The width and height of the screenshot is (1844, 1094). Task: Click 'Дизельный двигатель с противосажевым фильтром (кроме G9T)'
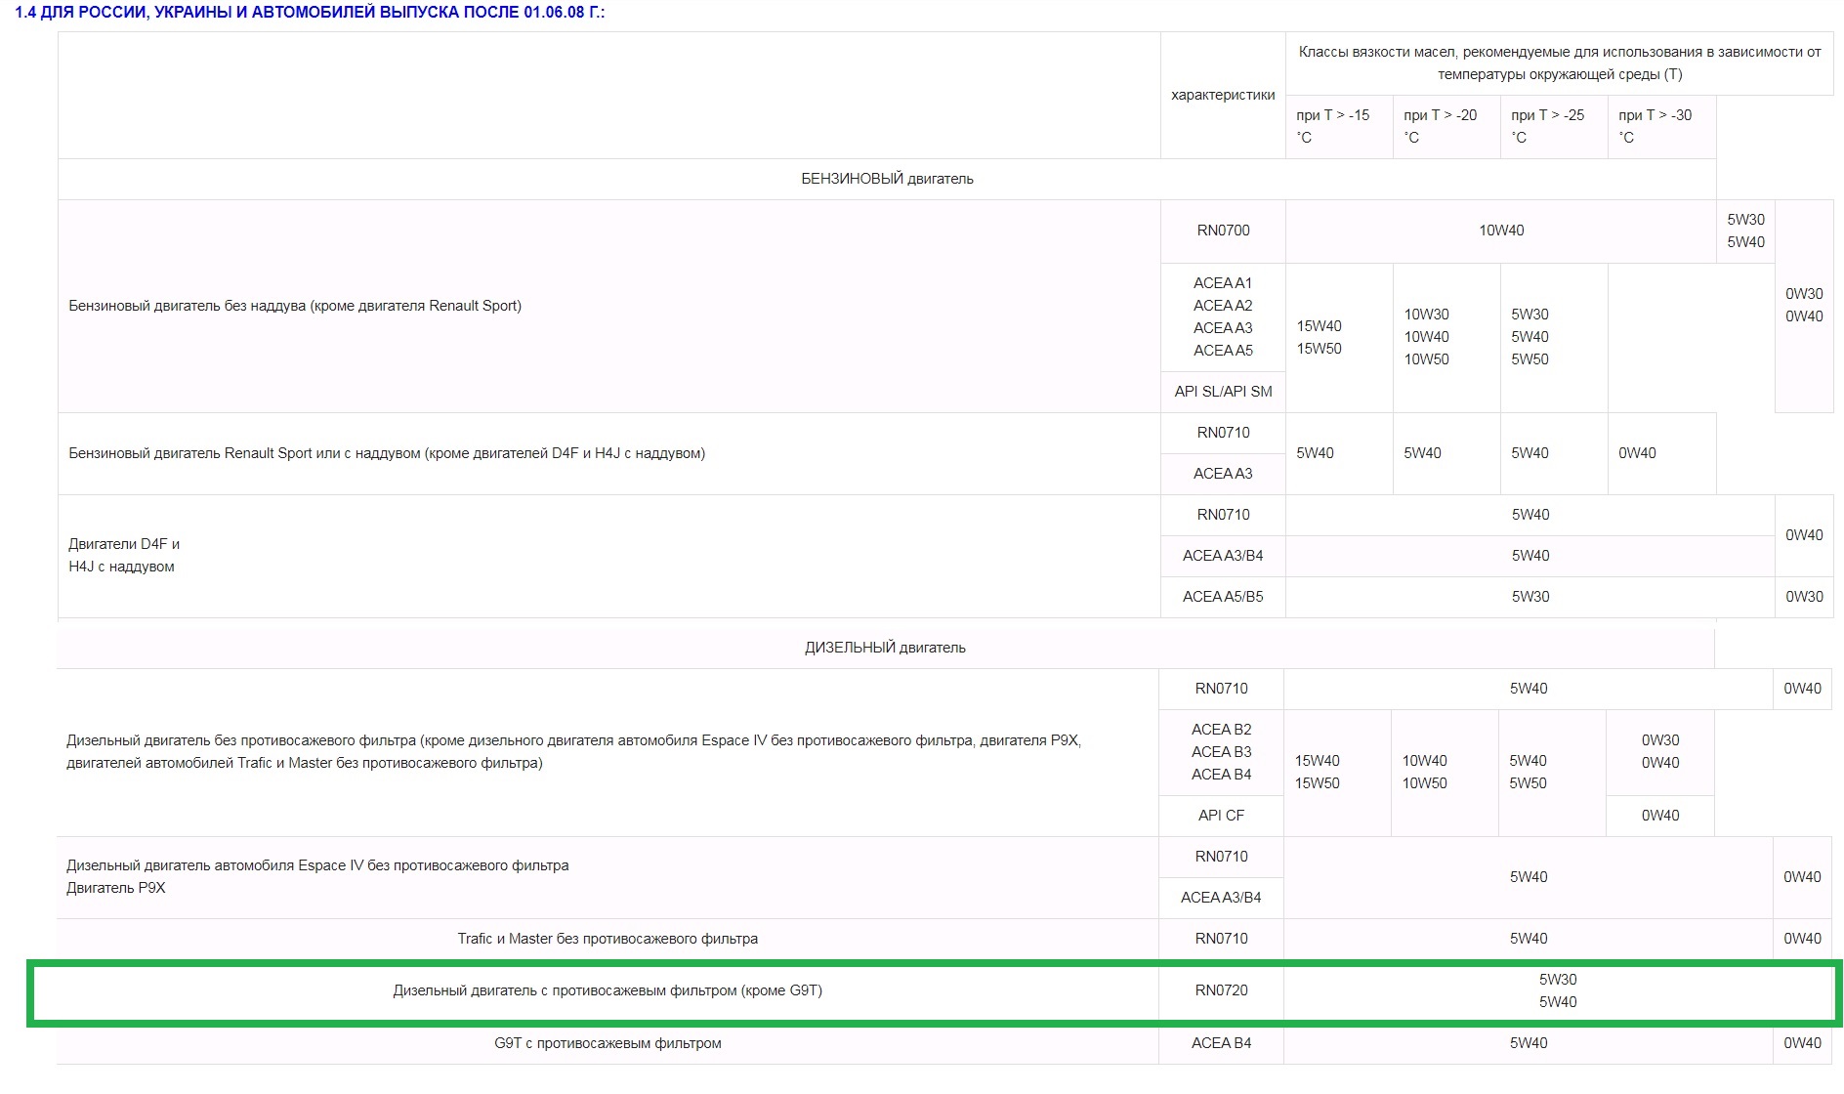pos(608,990)
